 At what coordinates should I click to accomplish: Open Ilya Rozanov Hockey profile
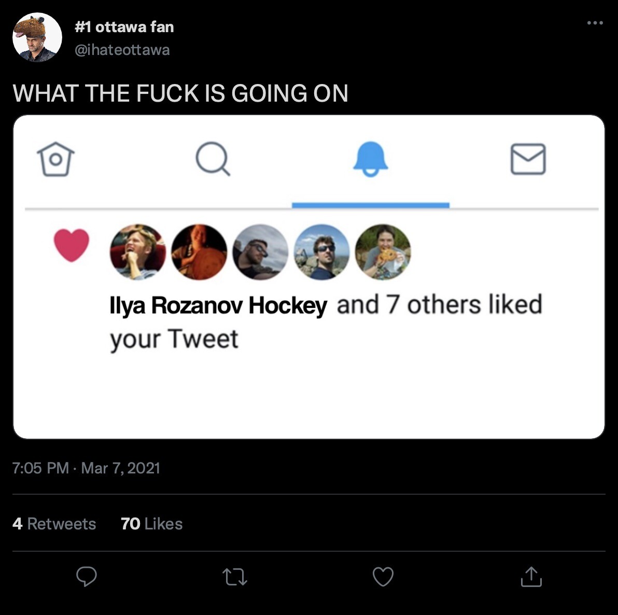[x=218, y=304]
